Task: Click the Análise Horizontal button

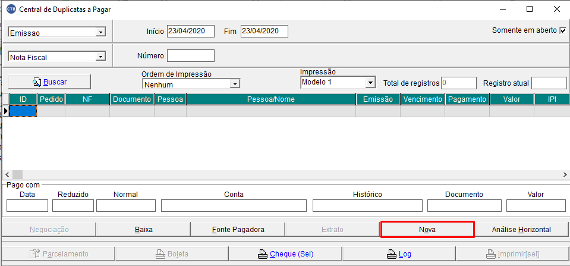Action: pyautogui.click(x=521, y=229)
